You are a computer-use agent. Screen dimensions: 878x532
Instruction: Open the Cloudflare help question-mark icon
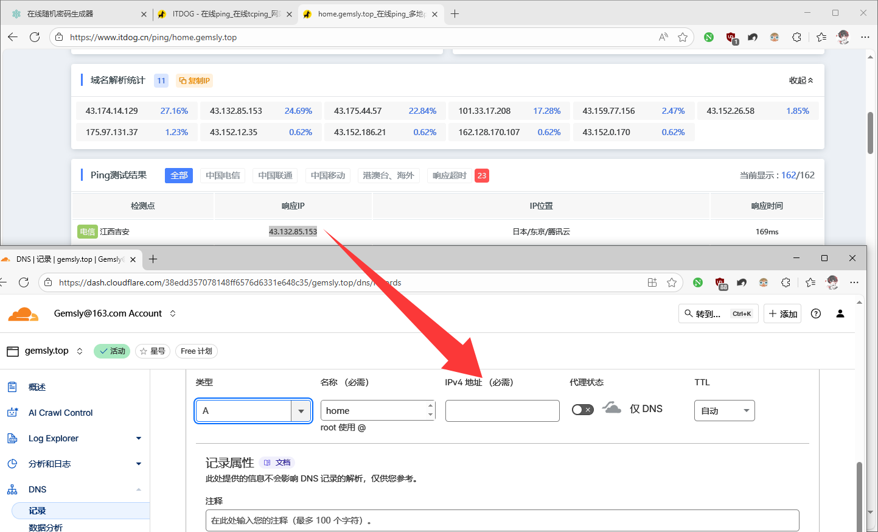coord(816,313)
